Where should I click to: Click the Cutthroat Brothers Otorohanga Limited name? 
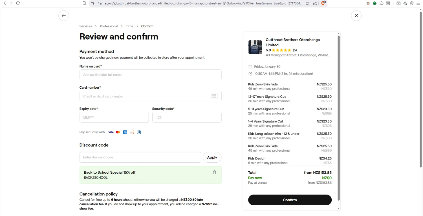293,42
